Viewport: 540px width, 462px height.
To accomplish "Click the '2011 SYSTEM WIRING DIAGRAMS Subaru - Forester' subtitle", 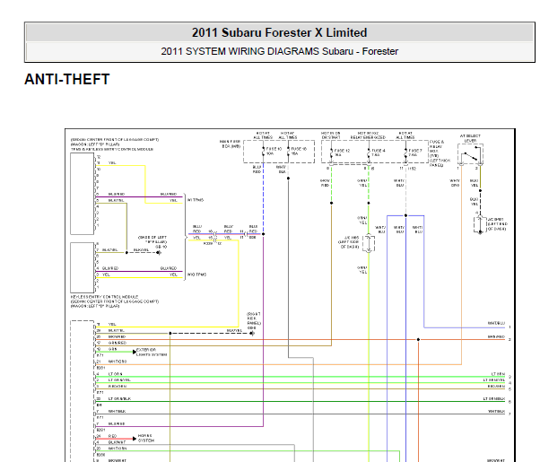I will click(279, 51).
